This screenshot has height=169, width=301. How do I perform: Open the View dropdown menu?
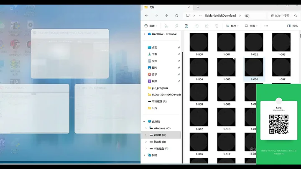(251, 26)
